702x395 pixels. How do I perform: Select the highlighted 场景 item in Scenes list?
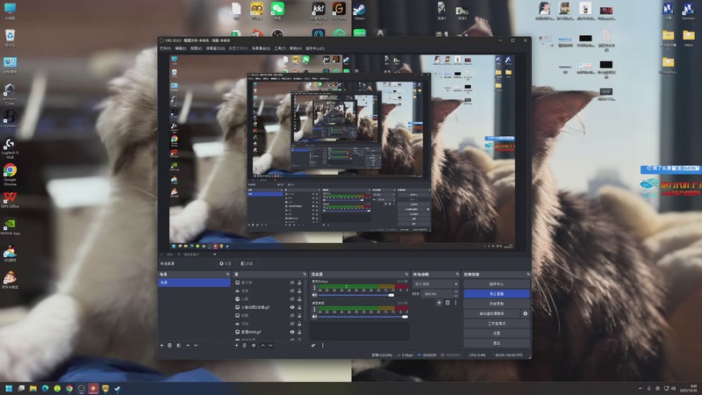coord(194,283)
